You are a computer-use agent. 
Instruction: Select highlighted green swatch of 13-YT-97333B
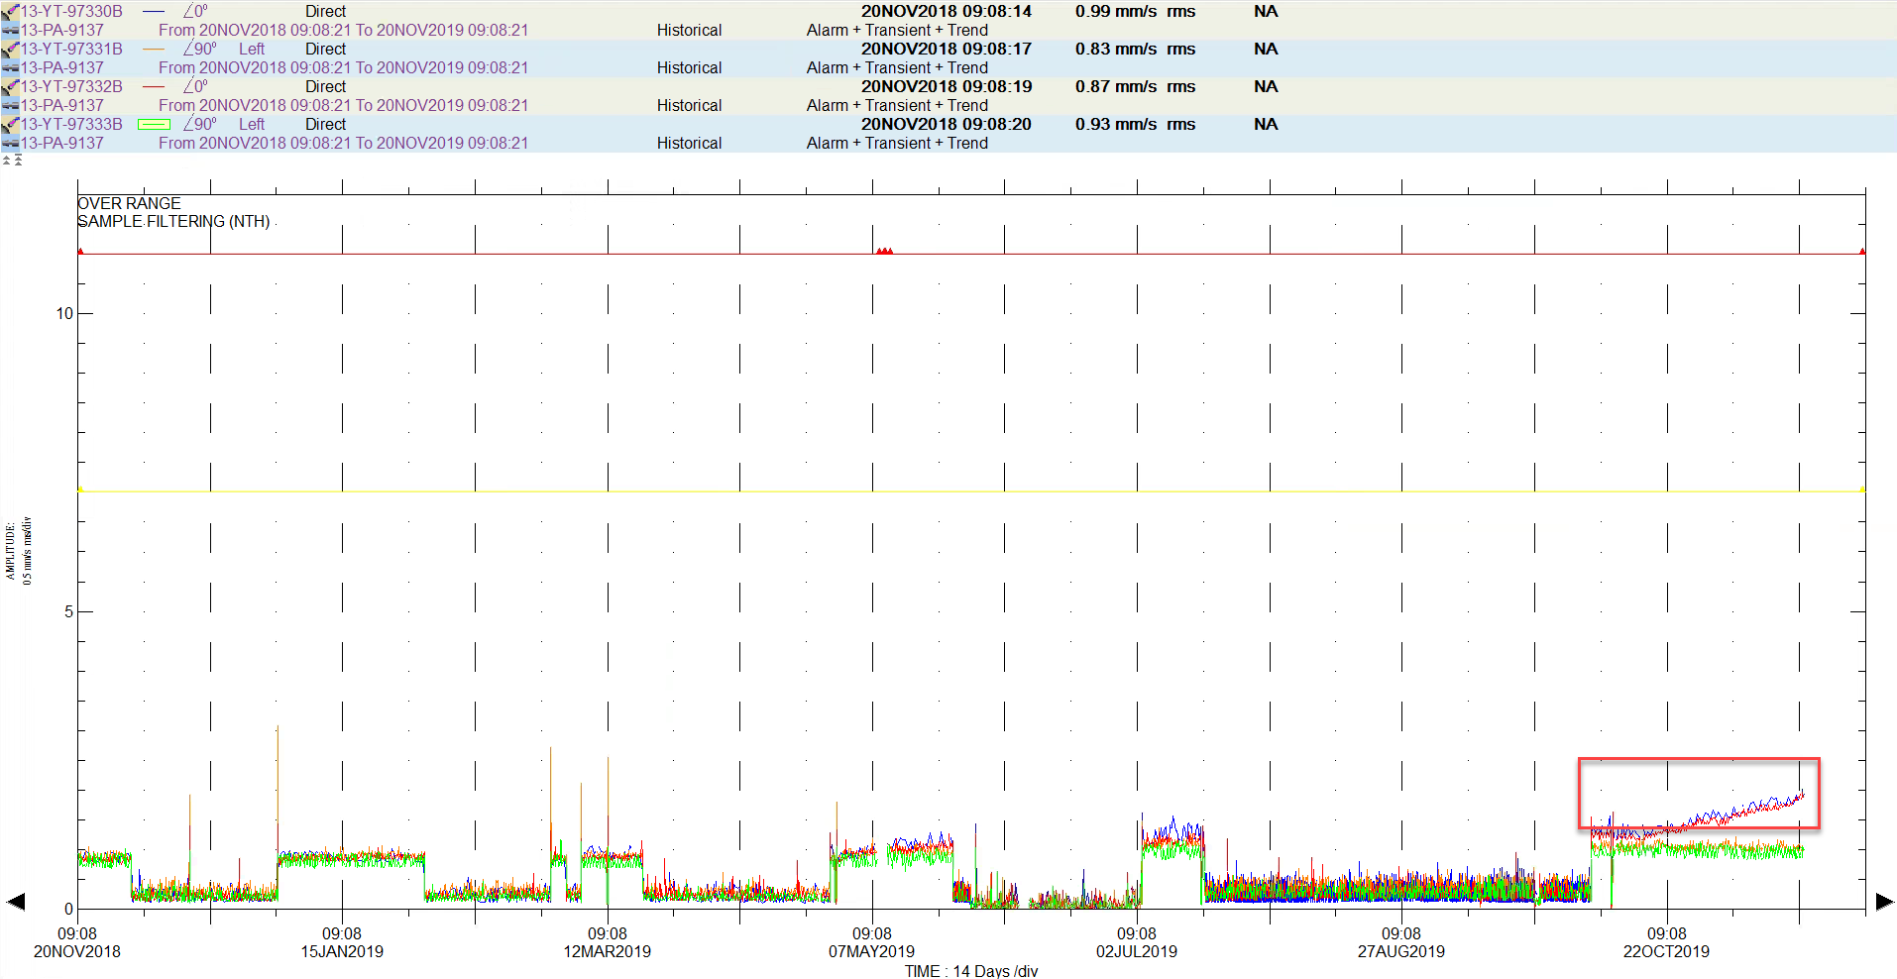pos(154,125)
